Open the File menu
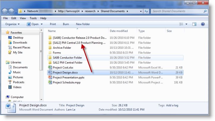This screenshot has width=215, height=121. (5, 18)
